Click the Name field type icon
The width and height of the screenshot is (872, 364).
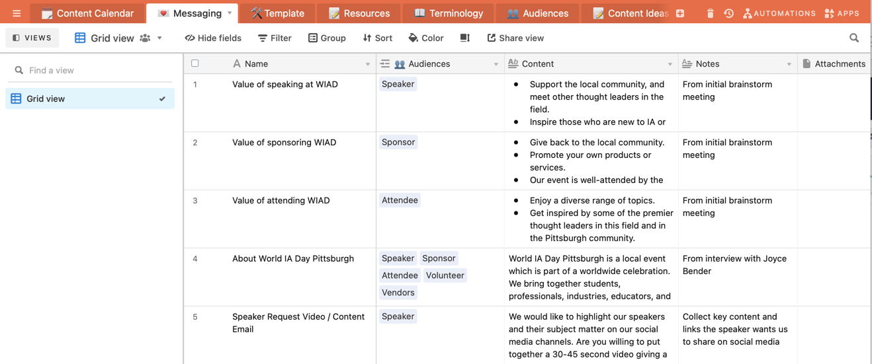(237, 64)
